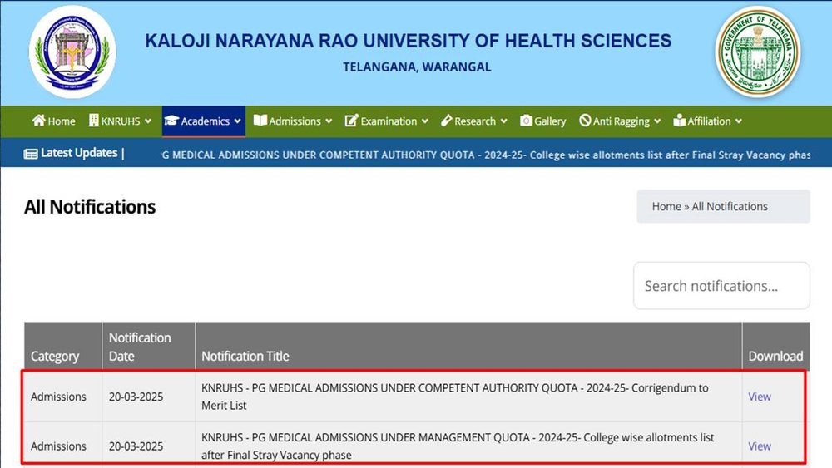Click the Affiliation icon in navbar

tap(679, 121)
